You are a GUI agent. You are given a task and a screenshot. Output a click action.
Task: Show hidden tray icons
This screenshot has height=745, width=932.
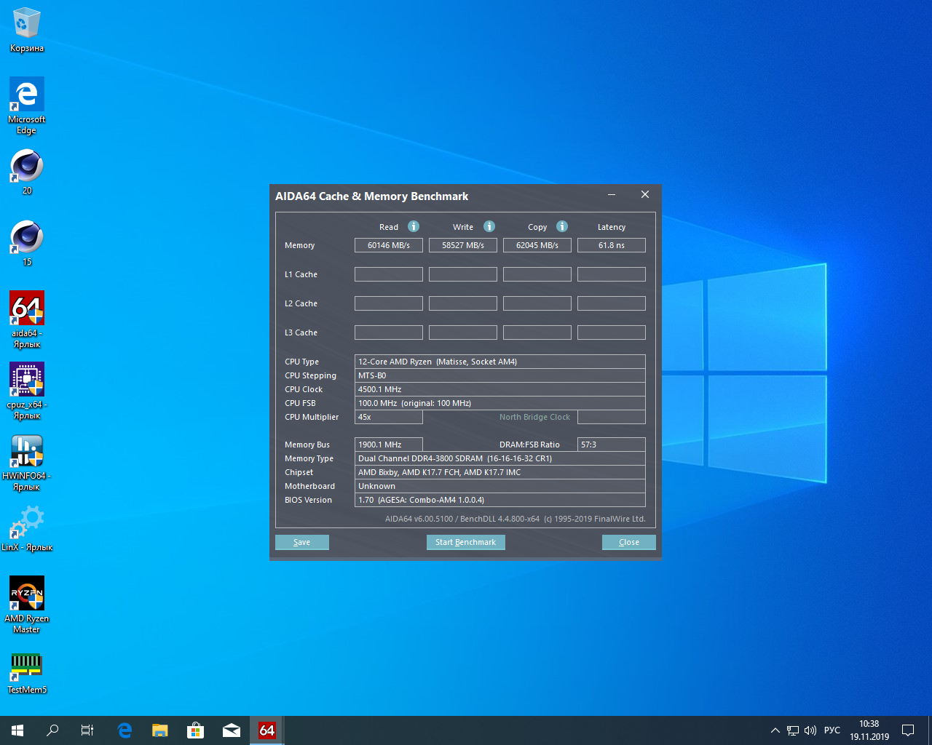[x=775, y=730]
